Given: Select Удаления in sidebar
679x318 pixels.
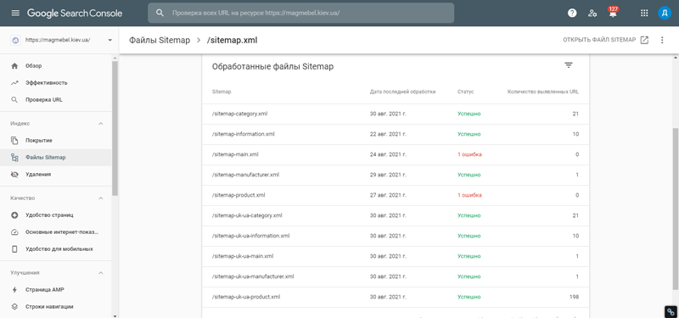Looking at the screenshot, I should 55,175.
